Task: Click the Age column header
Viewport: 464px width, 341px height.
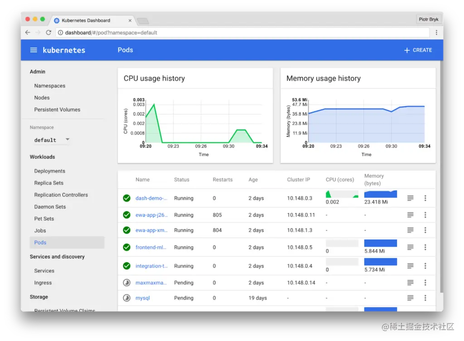Action: pos(253,180)
